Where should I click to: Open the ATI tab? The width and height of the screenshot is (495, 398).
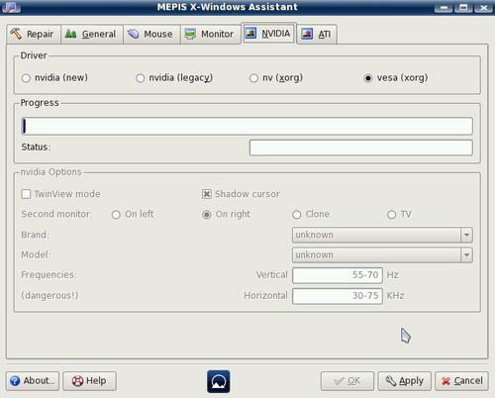[x=317, y=34]
